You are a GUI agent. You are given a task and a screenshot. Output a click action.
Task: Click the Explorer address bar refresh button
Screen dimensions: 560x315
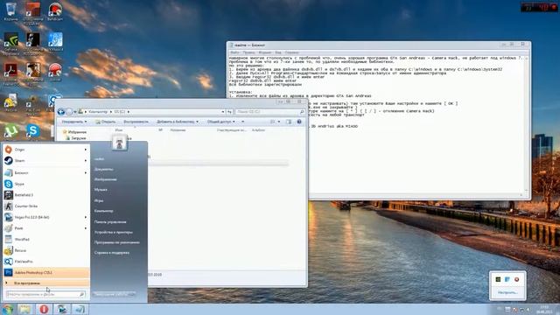tap(229, 112)
